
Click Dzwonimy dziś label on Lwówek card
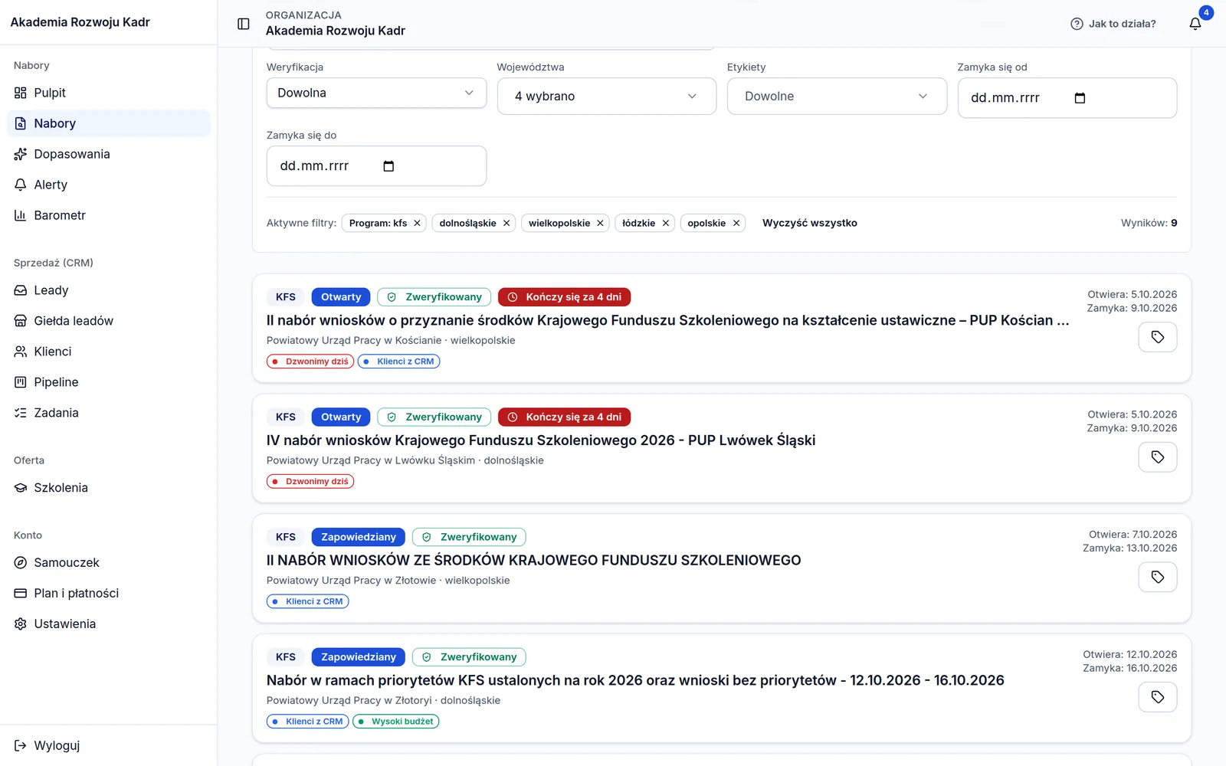[310, 482]
